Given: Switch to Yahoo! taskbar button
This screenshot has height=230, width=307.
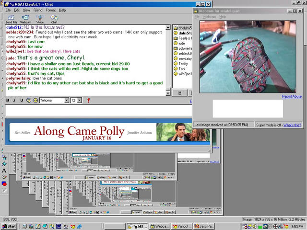Looking at the screenshot, I should tap(182, 226).
